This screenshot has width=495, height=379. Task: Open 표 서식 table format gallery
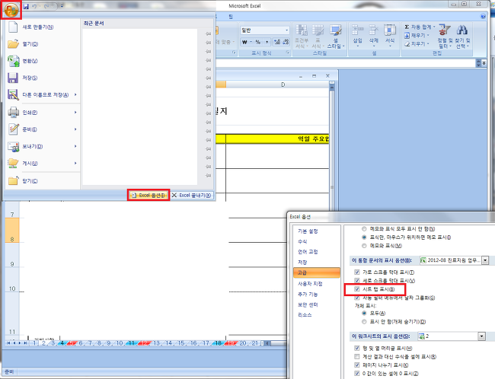point(318,37)
